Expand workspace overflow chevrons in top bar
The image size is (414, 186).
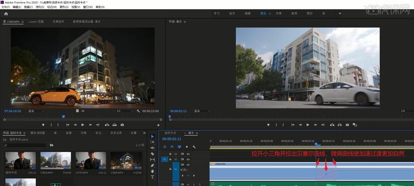340,13
